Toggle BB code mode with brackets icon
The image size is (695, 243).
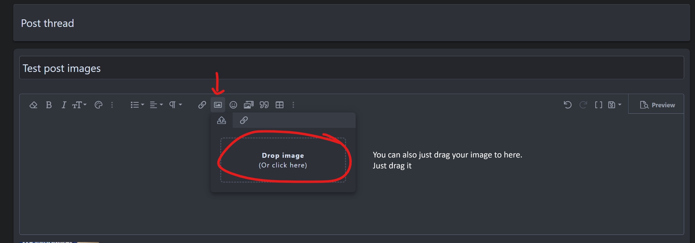(598, 105)
